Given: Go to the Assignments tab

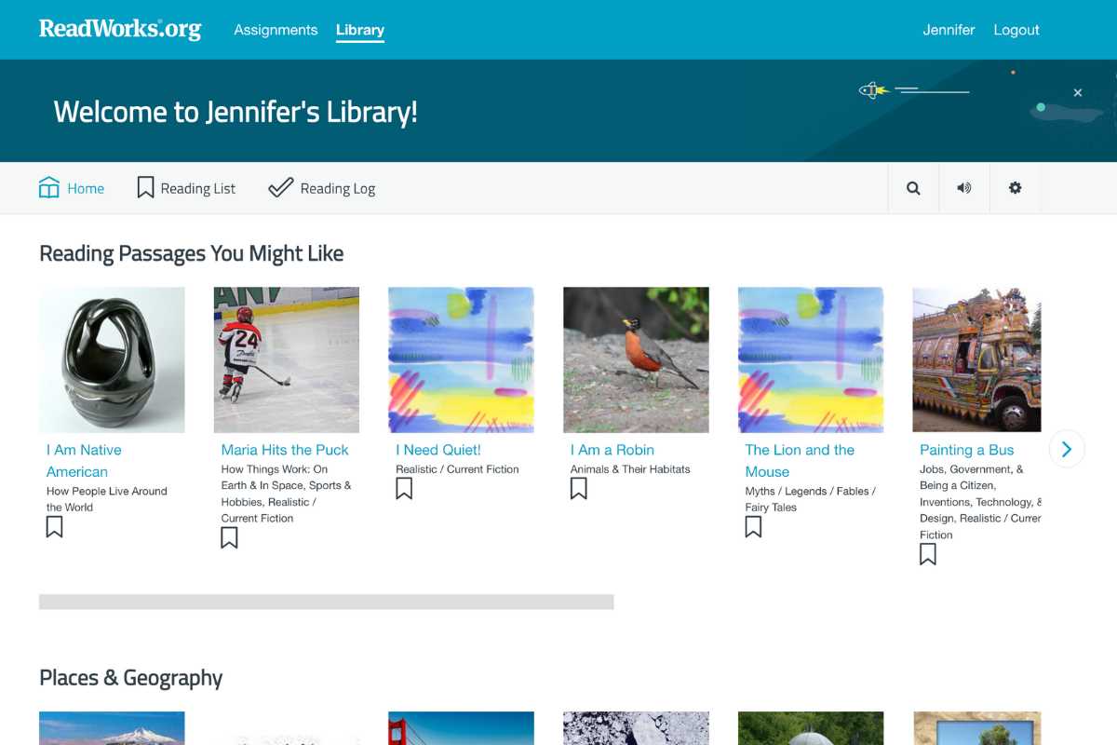Looking at the screenshot, I should click(x=276, y=30).
